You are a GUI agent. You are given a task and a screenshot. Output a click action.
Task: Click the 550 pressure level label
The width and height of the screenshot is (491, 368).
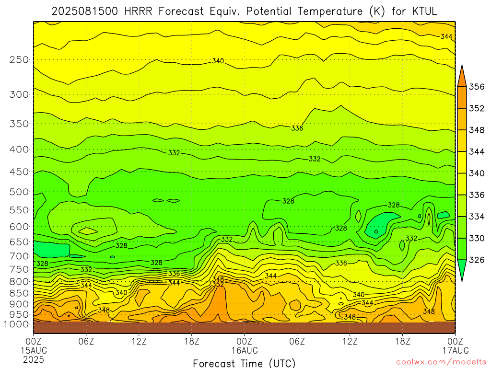[19, 210]
